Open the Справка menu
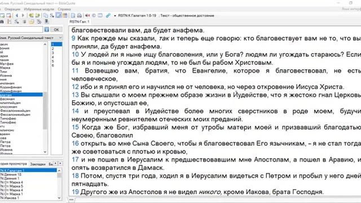 (x=64, y=9)
